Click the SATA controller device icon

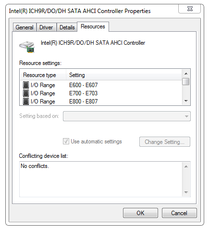pos(27,47)
